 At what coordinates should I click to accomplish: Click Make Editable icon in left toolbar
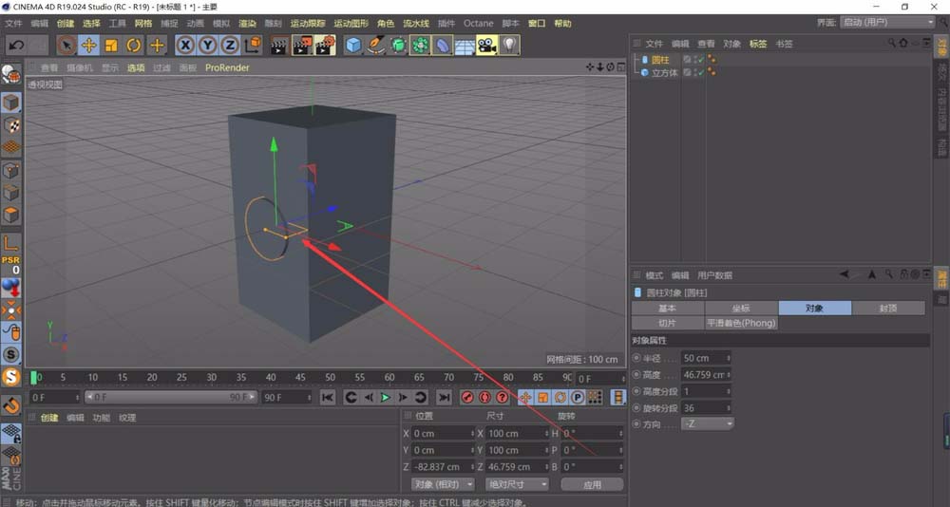click(10, 74)
